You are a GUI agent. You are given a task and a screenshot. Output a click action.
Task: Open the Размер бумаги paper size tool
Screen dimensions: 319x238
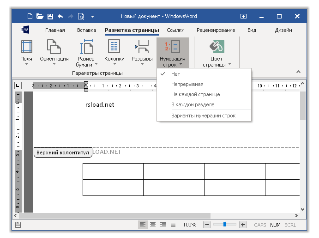point(86,47)
